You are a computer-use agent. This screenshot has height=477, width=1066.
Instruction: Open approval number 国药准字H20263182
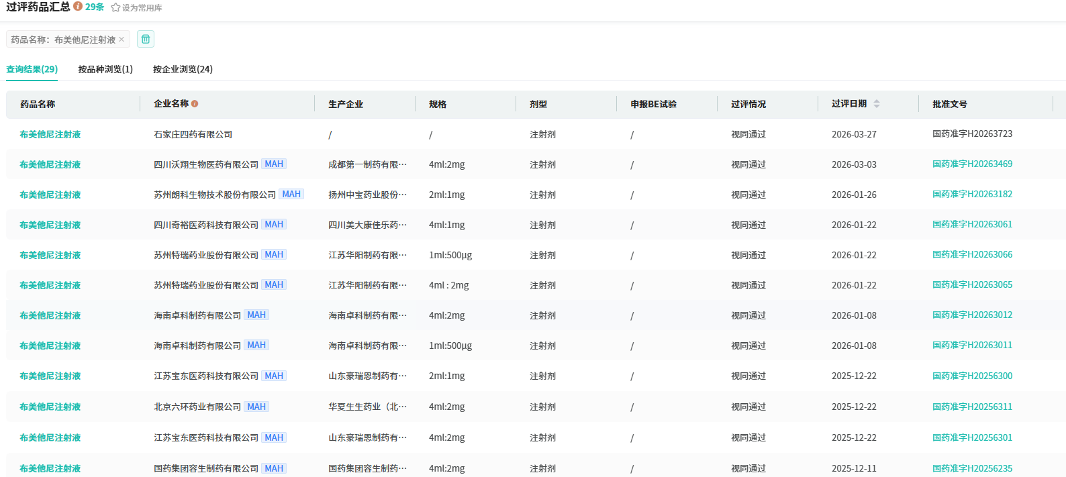pos(972,195)
